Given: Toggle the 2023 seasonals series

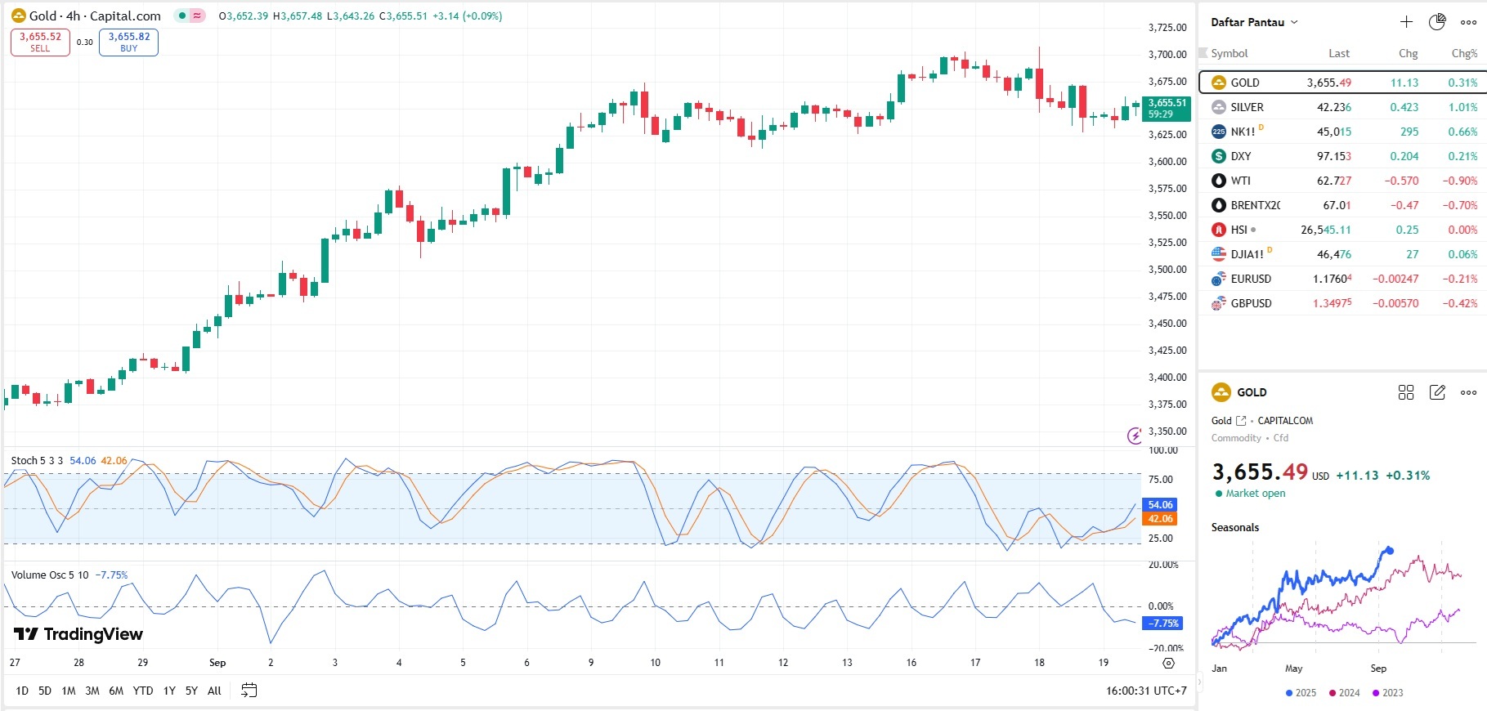Looking at the screenshot, I should 1387,693.
